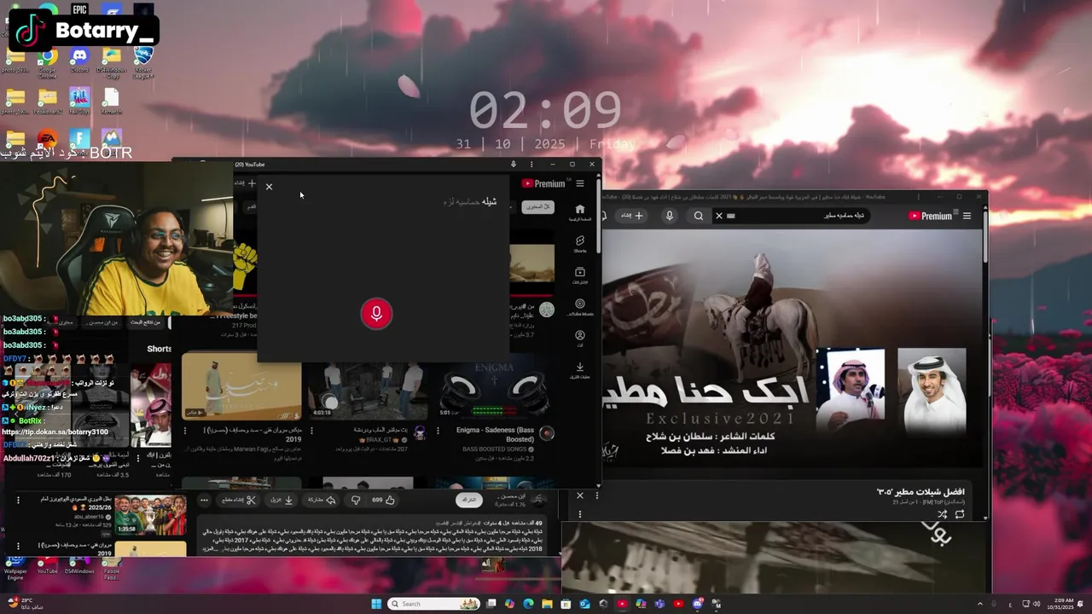Click BASS BOOSTED SONGS channel avatar
Image resolution: width=1092 pixels, height=614 pixels.
point(547,433)
